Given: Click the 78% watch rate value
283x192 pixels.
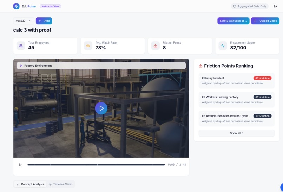Looking at the screenshot, I should coord(100,48).
